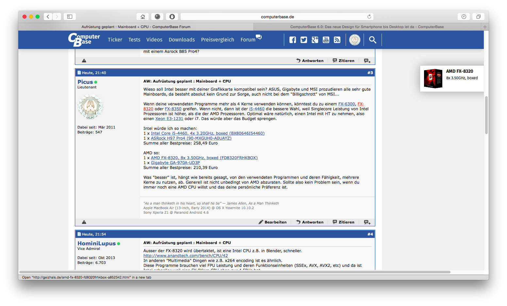The width and height of the screenshot is (507, 306).
Task: Toggle Safari sidebar button
Action: point(70,17)
